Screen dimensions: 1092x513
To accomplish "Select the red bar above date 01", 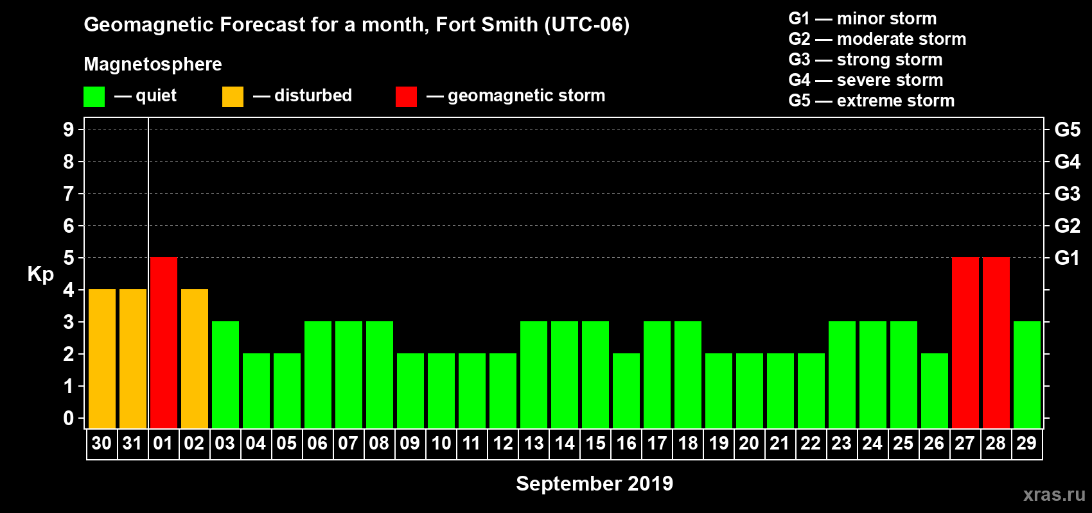I will (164, 342).
